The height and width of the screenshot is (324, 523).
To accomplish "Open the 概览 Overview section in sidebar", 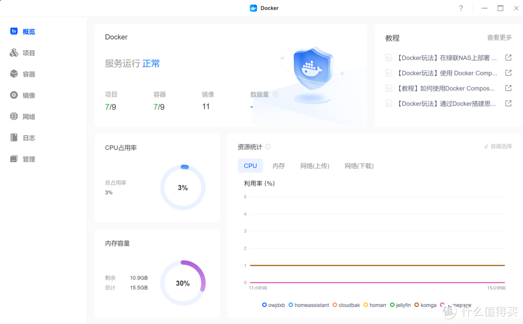I will [x=23, y=31].
